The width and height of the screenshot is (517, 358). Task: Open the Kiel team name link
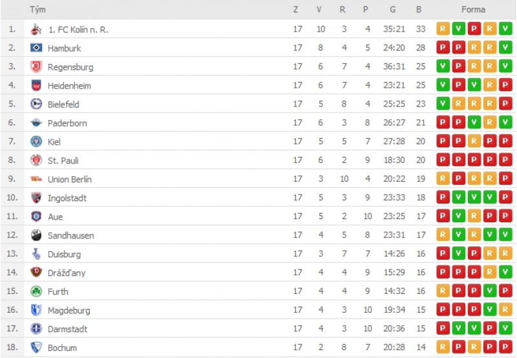click(54, 142)
